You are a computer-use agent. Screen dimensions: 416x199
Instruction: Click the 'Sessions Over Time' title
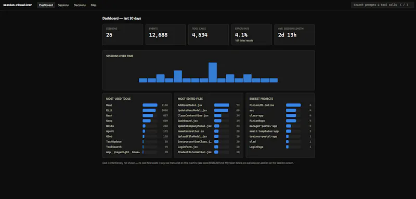pyautogui.click(x=120, y=56)
